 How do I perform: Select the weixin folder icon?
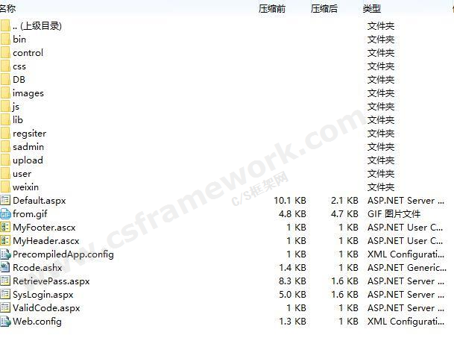pos(5,187)
